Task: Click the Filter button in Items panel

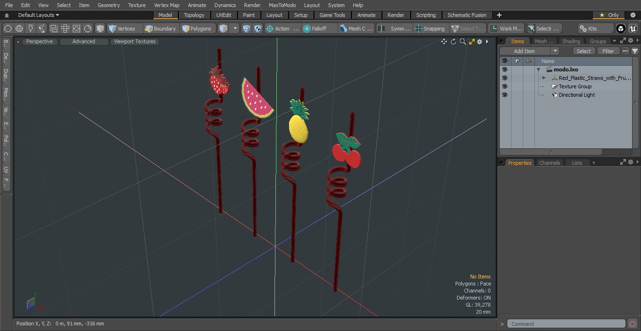Action: coord(608,51)
